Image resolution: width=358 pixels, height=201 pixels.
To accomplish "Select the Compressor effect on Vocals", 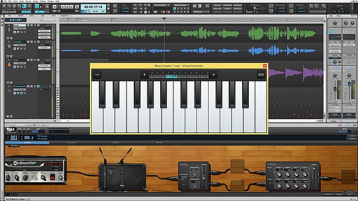I will point(44,31).
